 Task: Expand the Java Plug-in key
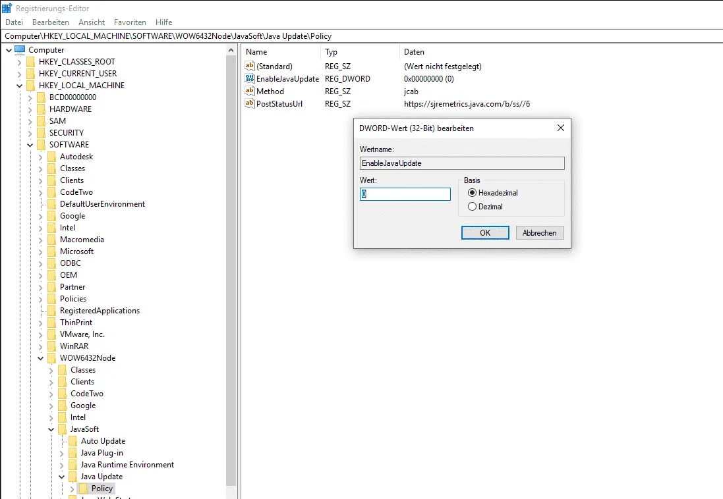click(x=61, y=453)
